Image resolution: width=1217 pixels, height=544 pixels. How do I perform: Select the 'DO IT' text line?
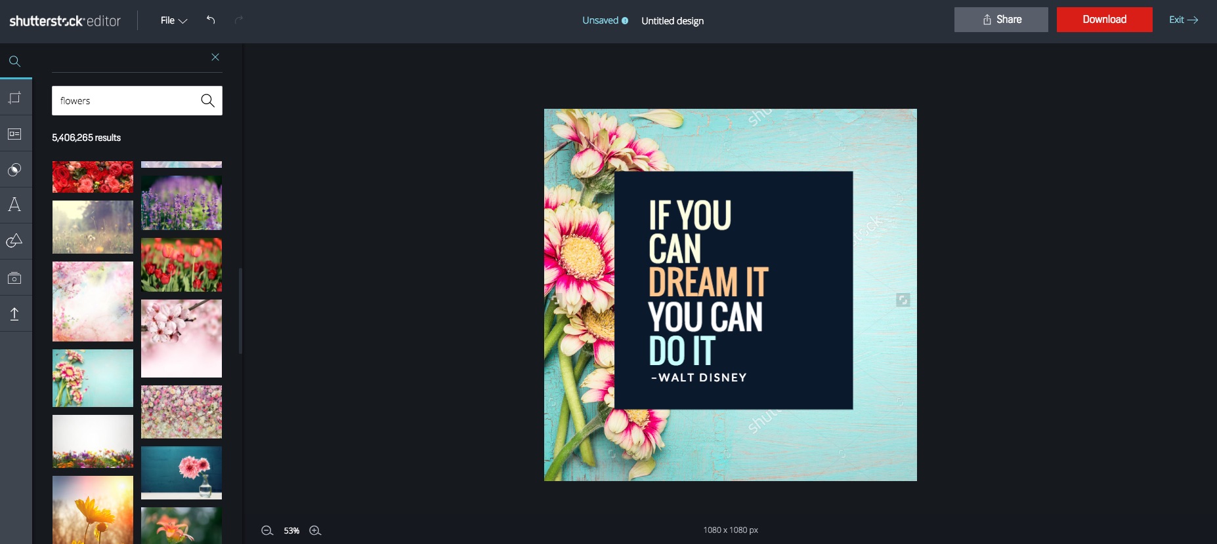pos(682,351)
